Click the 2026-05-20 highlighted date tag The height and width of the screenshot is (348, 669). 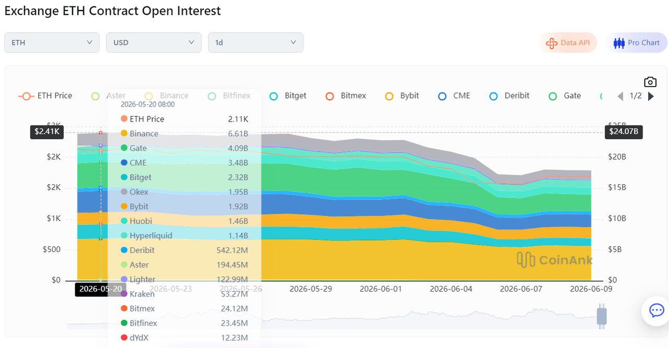click(100, 289)
